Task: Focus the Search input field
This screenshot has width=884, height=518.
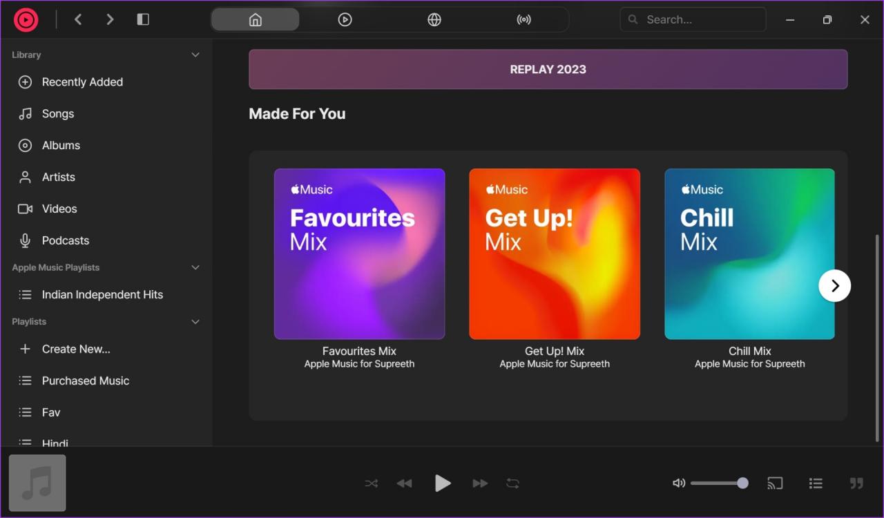Action: [693, 19]
